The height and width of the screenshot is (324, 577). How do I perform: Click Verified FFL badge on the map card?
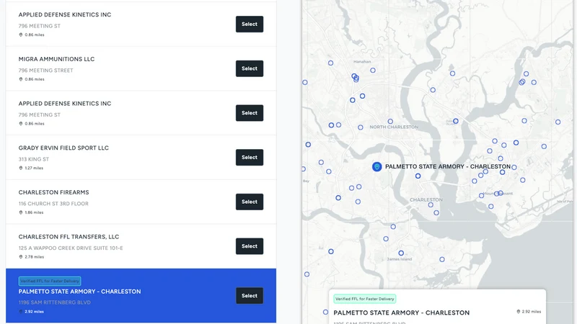365,299
